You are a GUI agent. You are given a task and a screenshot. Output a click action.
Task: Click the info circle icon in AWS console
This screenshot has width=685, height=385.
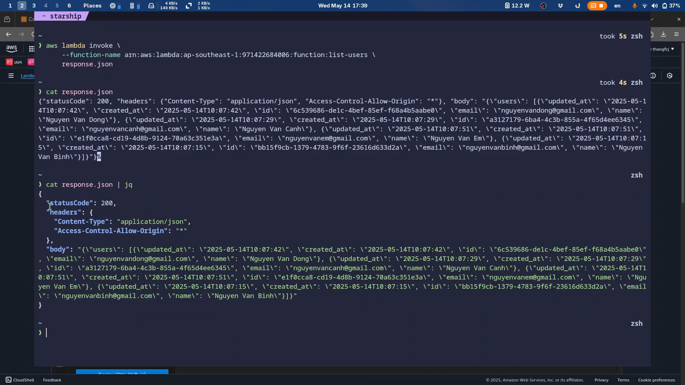pos(653,76)
